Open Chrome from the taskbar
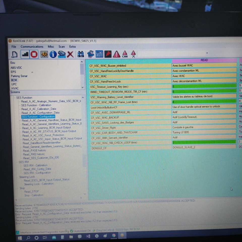The image size is (242, 242). pyautogui.click(x=114, y=235)
